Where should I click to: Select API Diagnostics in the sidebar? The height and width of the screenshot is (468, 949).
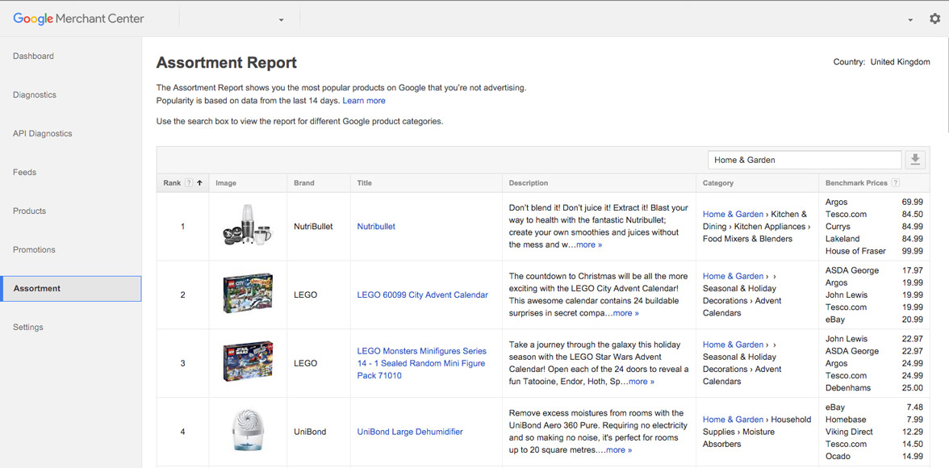[x=42, y=134]
